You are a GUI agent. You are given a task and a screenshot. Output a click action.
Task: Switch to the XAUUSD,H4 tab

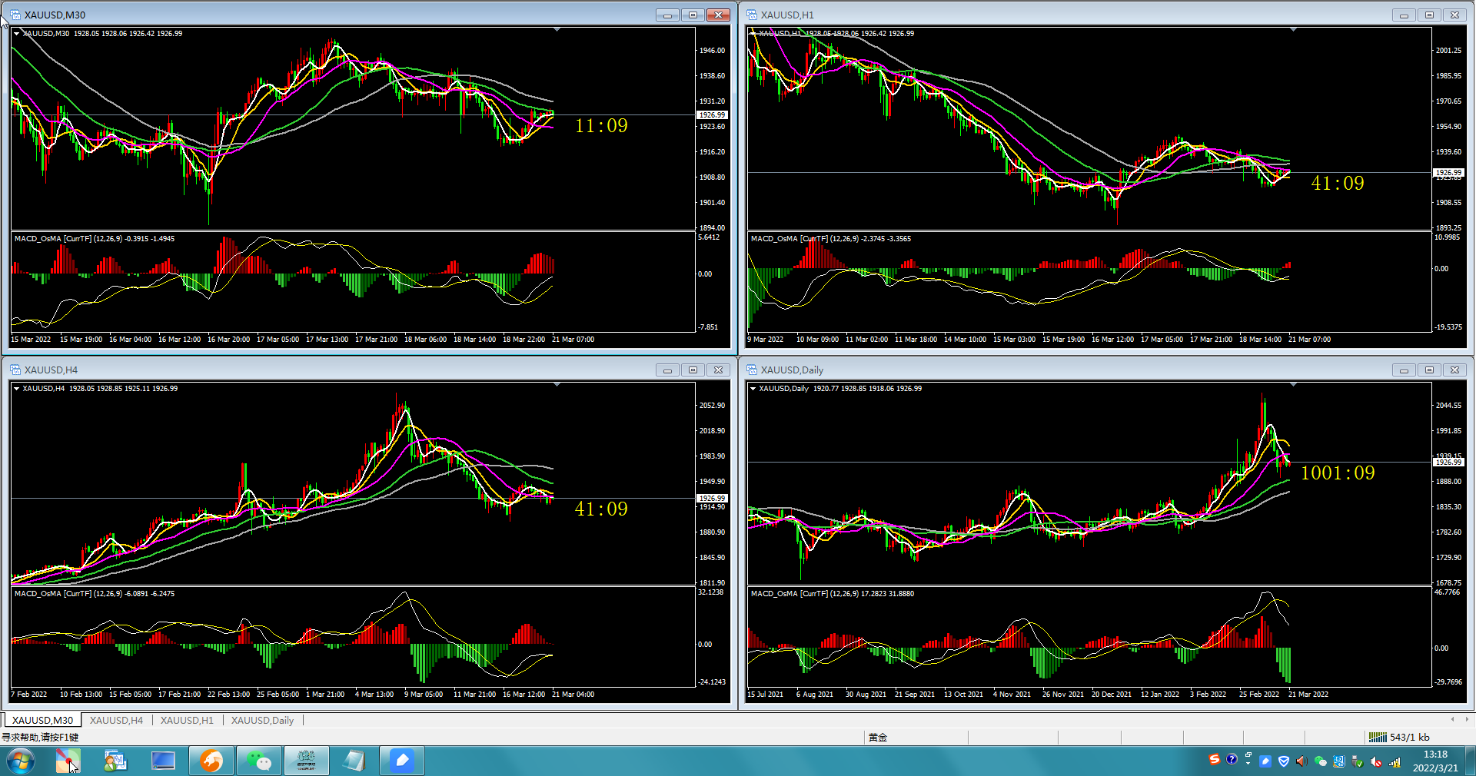click(116, 720)
